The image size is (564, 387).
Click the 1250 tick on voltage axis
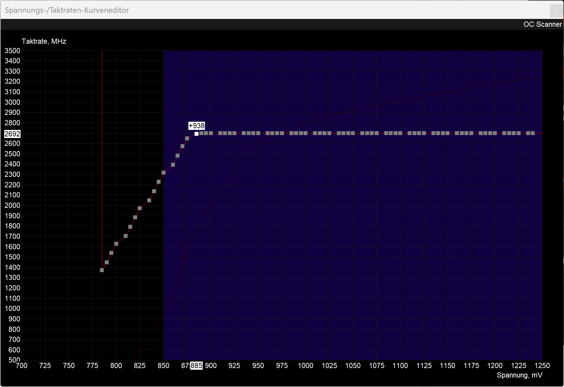tap(542, 365)
